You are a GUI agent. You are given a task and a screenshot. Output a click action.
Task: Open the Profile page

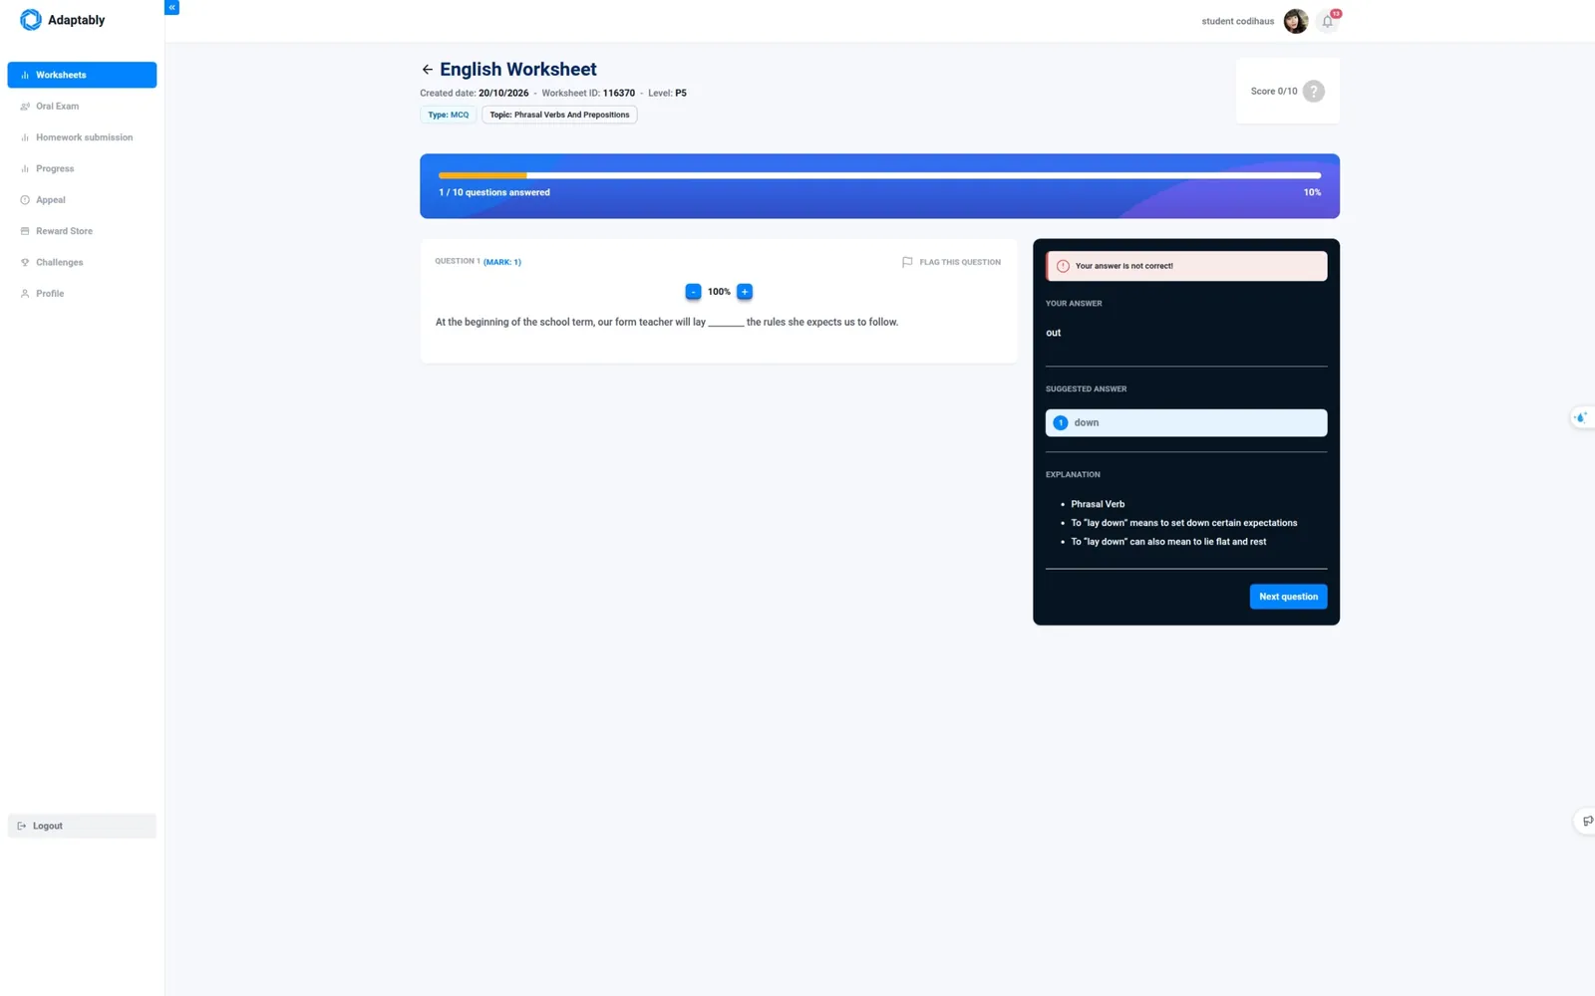click(82, 294)
